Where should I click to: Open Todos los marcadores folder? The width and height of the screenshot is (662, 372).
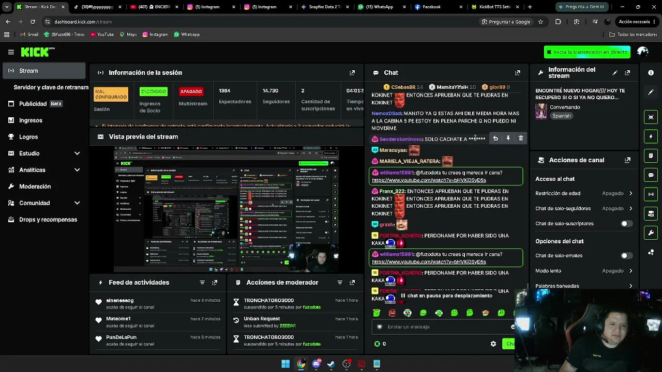click(x=633, y=35)
